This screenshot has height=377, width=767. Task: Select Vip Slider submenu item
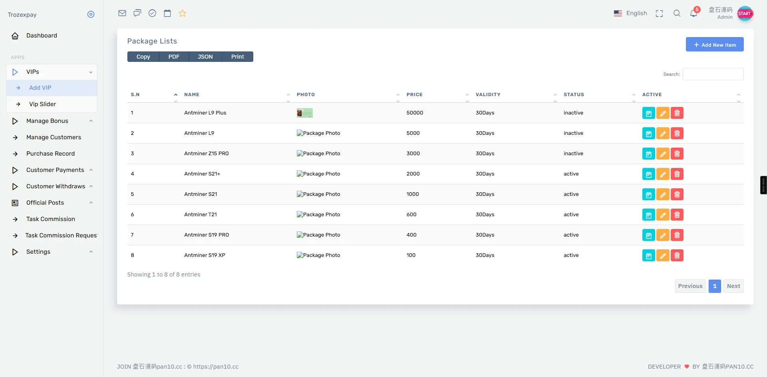coord(52,104)
